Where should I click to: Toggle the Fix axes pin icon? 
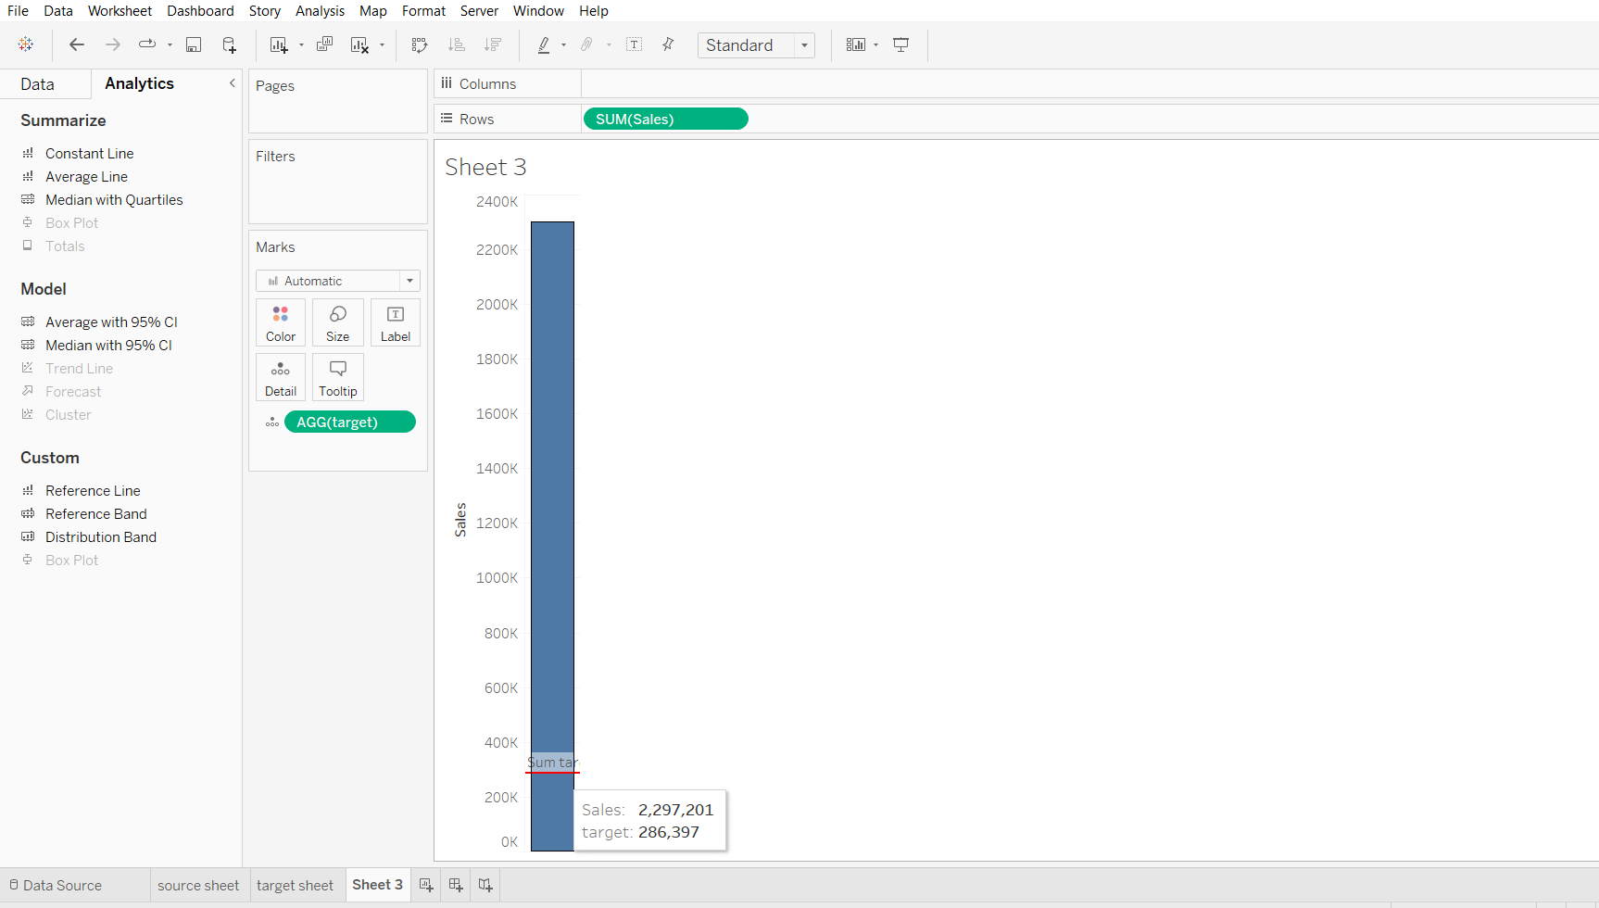click(668, 44)
